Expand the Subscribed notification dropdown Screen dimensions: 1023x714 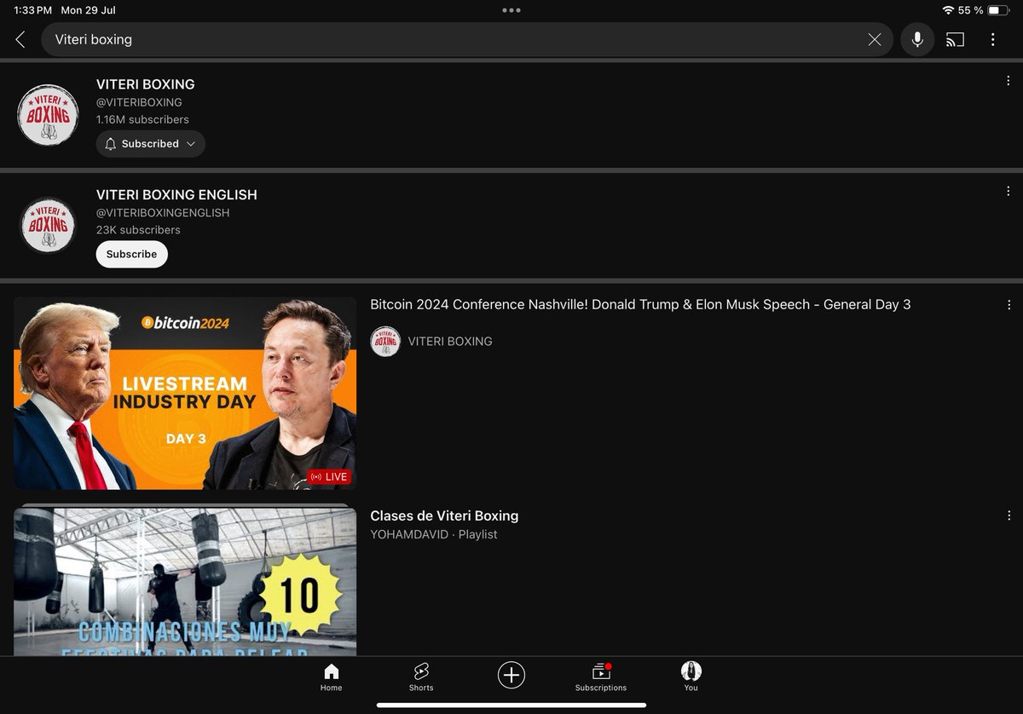[151, 144]
